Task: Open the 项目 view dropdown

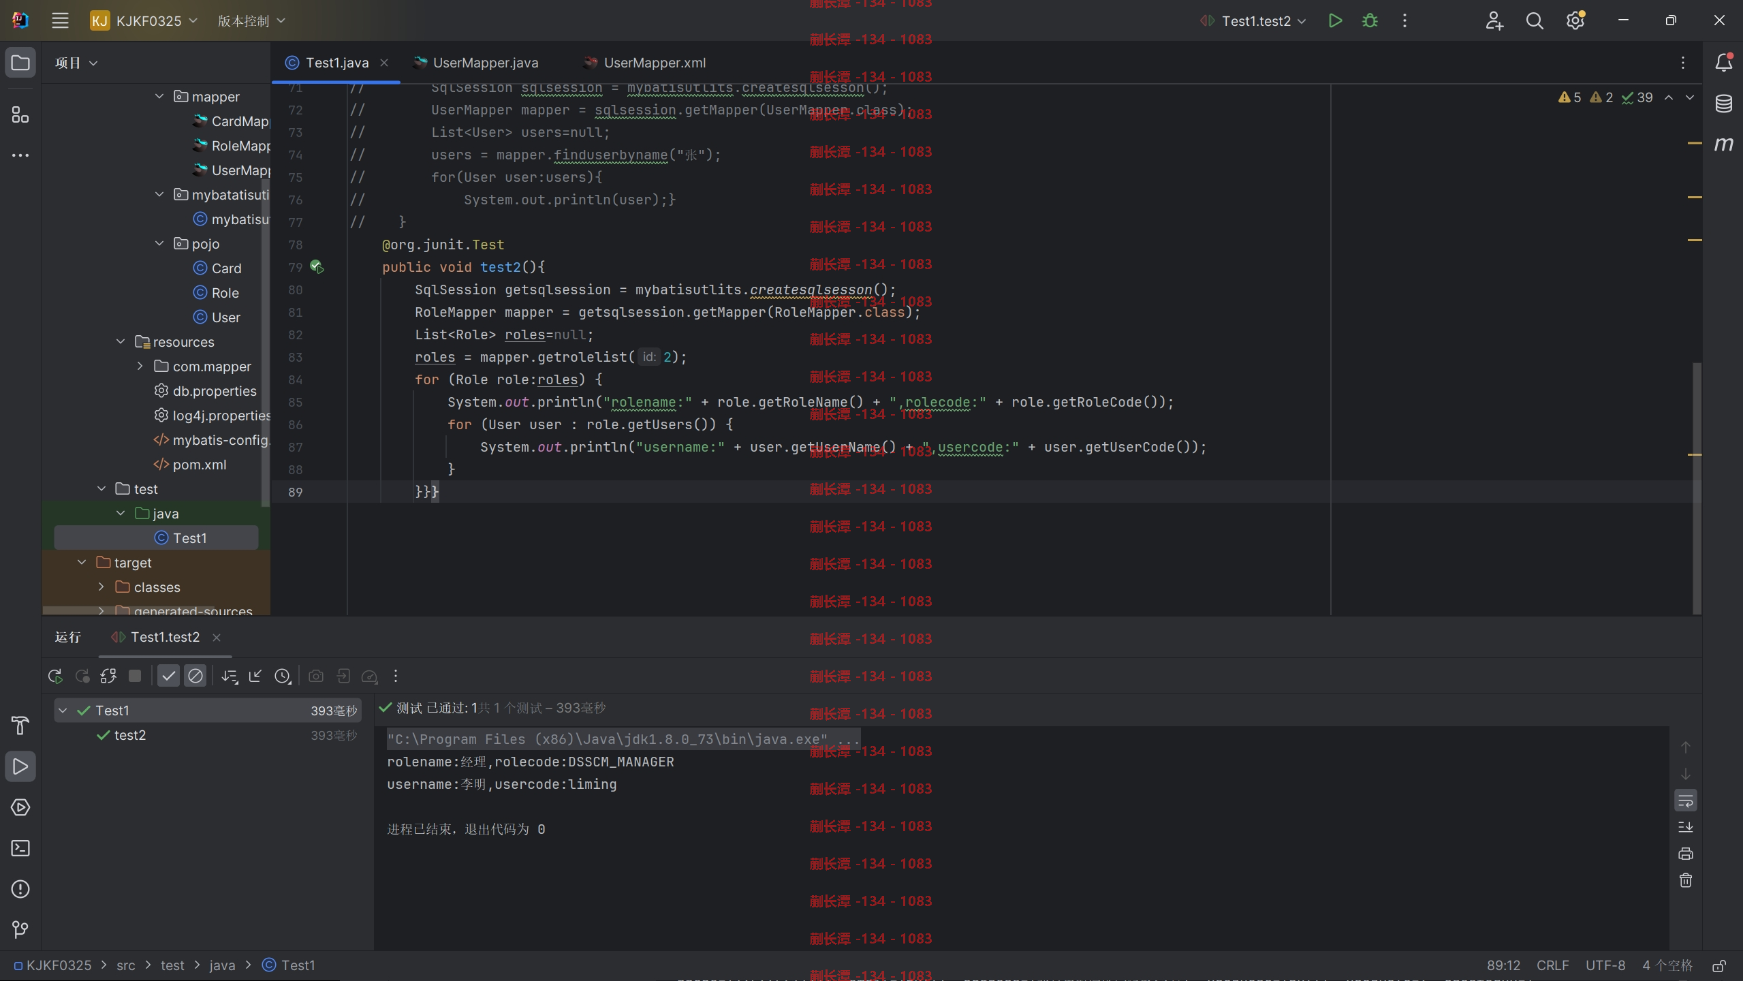Action: click(x=76, y=63)
